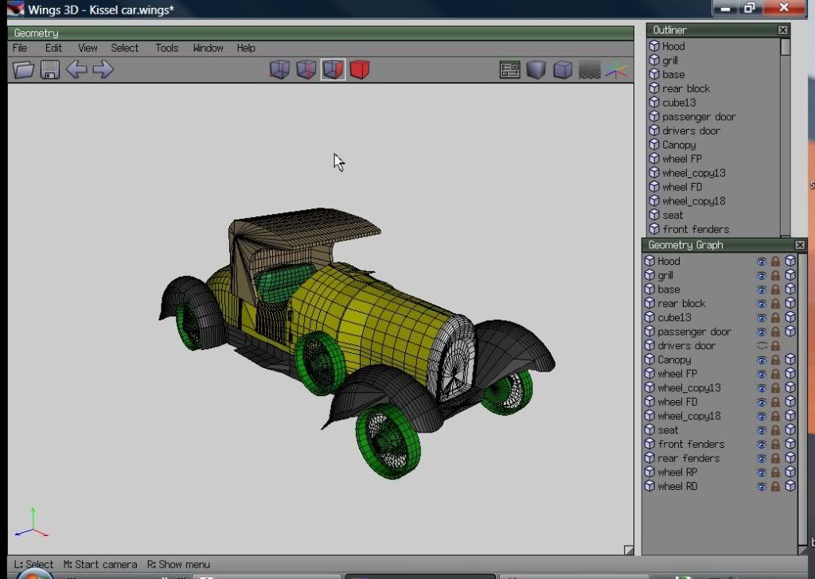Screen dimensions: 815x579
Task: Click the Undo left arrow icon
Action: point(76,70)
